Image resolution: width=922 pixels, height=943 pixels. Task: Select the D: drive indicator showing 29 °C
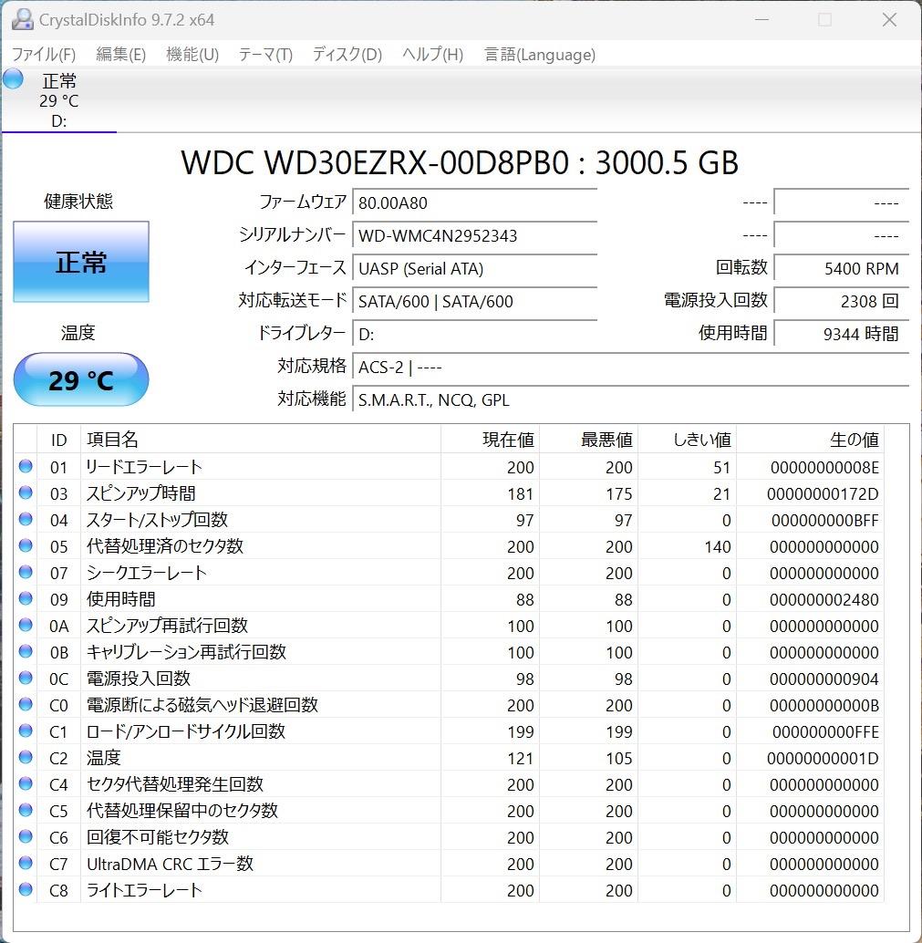tap(59, 98)
